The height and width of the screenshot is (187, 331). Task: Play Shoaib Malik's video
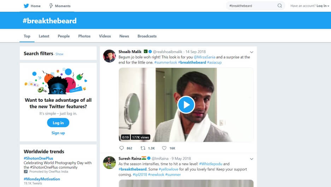pyautogui.click(x=186, y=105)
